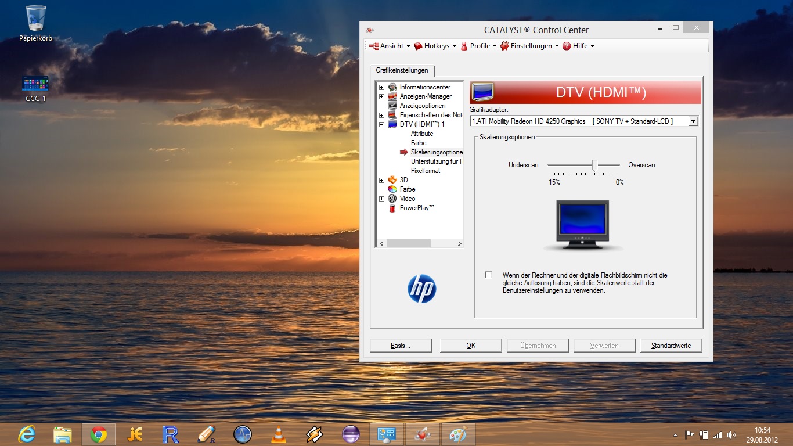Viewport: 793px width, 446px height.
Task: Click the PowerPlay battery icon
Action: tap(392, 208)
